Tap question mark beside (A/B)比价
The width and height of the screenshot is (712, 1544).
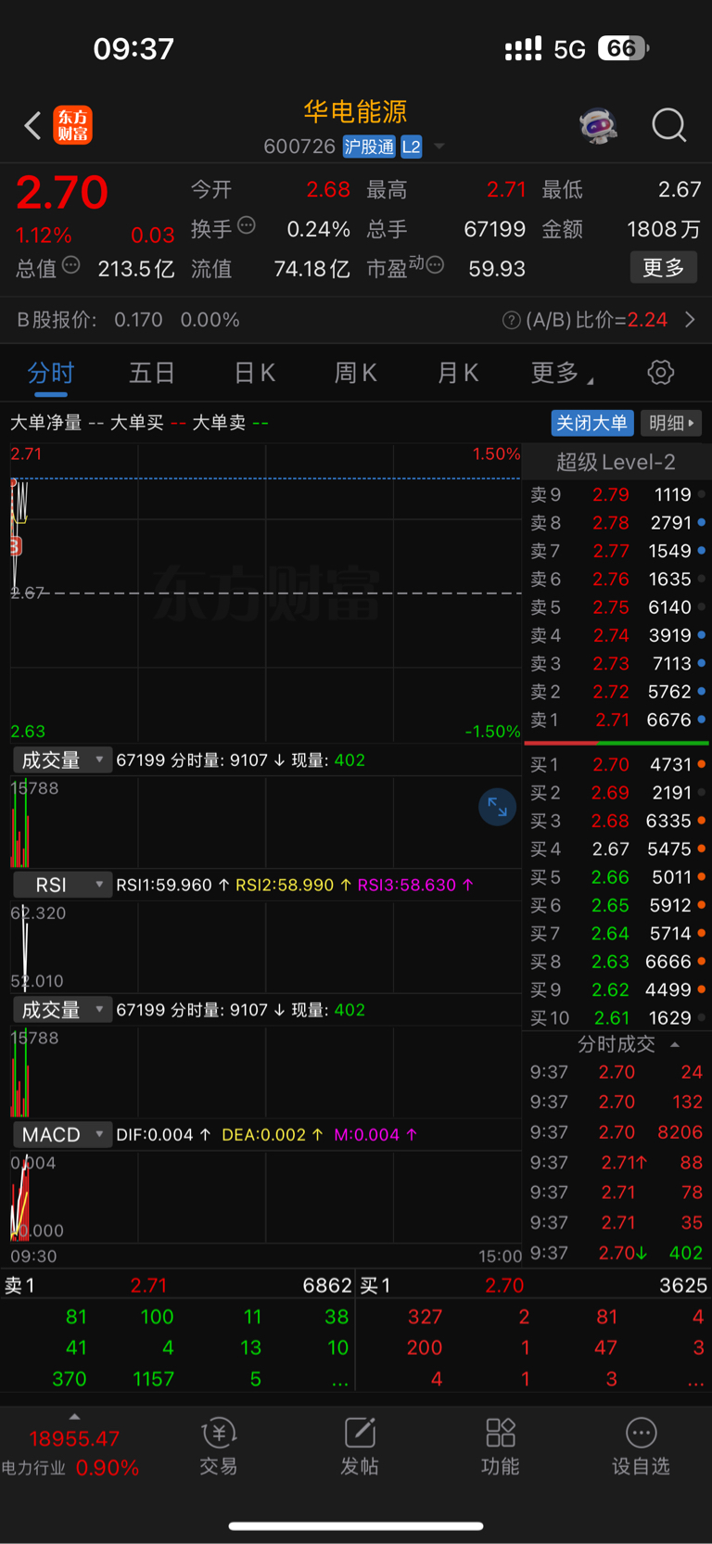click(511, 320)
